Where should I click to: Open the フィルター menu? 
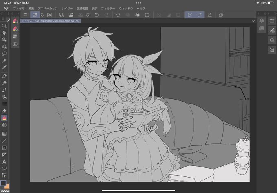[108, 8]
